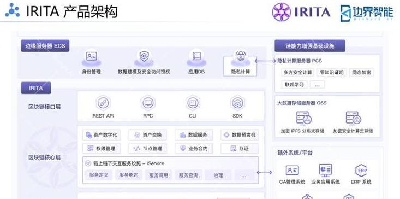
Task: Click the 数据建模及安全访问授权 shield icon
Action: click(144, 56)
